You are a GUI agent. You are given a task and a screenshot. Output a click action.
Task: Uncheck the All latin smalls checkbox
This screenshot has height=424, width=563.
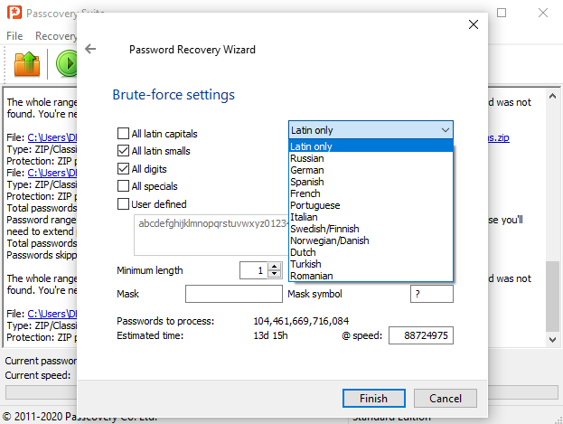coord(123,151)
